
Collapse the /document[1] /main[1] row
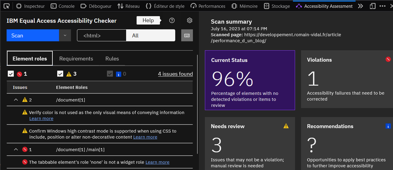[16, 149]
